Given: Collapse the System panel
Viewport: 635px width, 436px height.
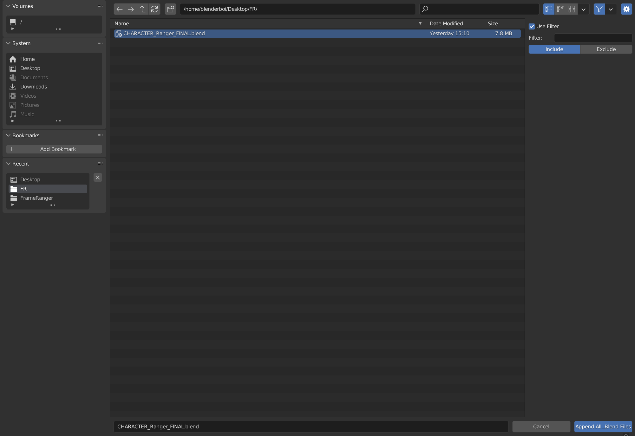Looking at the screenshot, I should point(8,43).
